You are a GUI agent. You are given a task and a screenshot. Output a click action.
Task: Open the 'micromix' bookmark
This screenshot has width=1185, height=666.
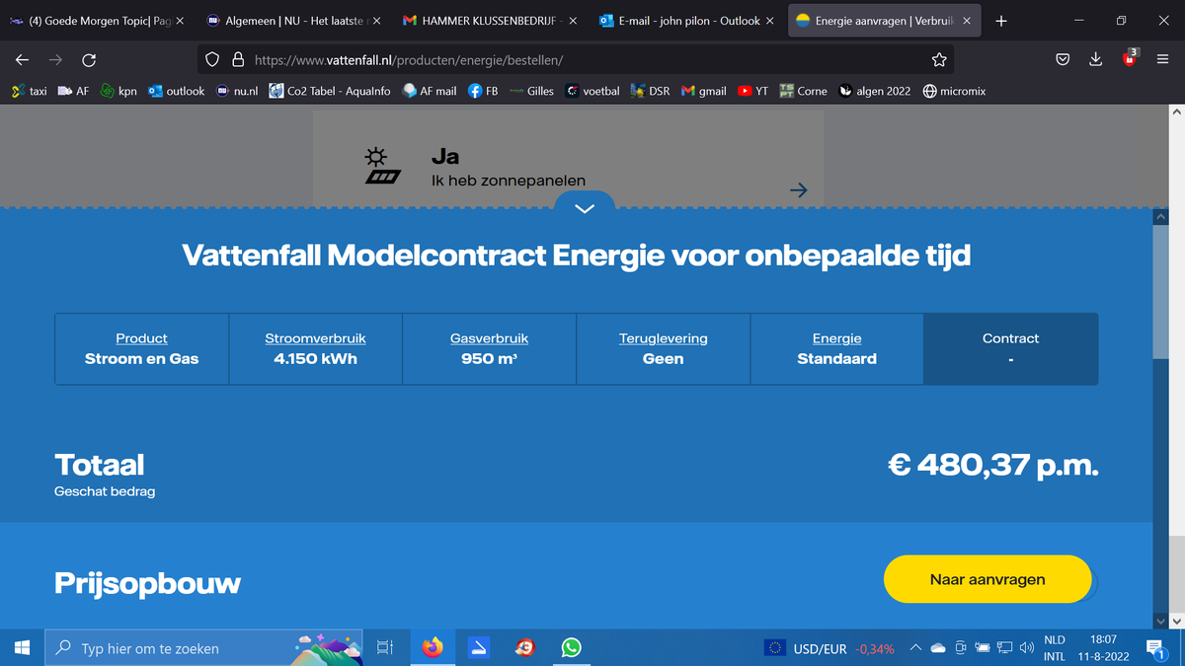click(x=955, y=91)
